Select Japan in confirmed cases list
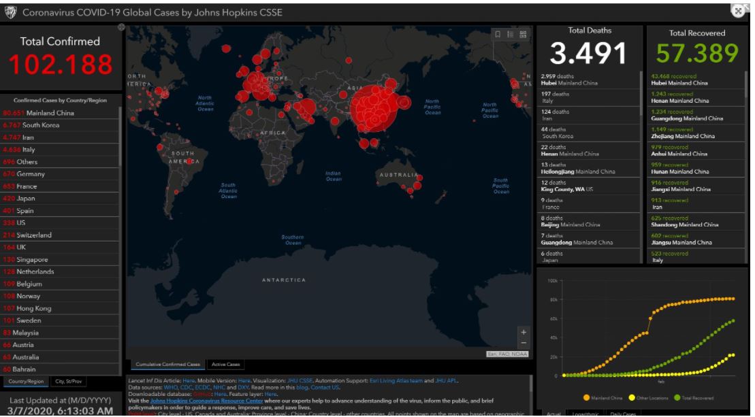Image resolution: width=755 pixels, height=417 pixels. (x=59, y=199)
